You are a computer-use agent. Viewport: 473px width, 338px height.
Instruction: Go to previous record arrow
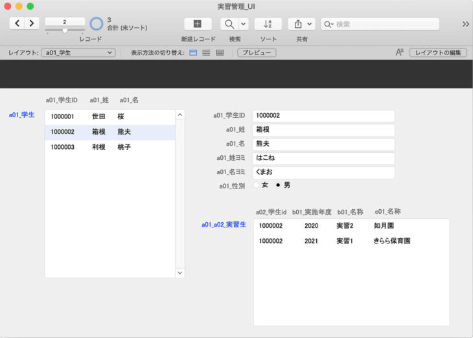[17, 23]
